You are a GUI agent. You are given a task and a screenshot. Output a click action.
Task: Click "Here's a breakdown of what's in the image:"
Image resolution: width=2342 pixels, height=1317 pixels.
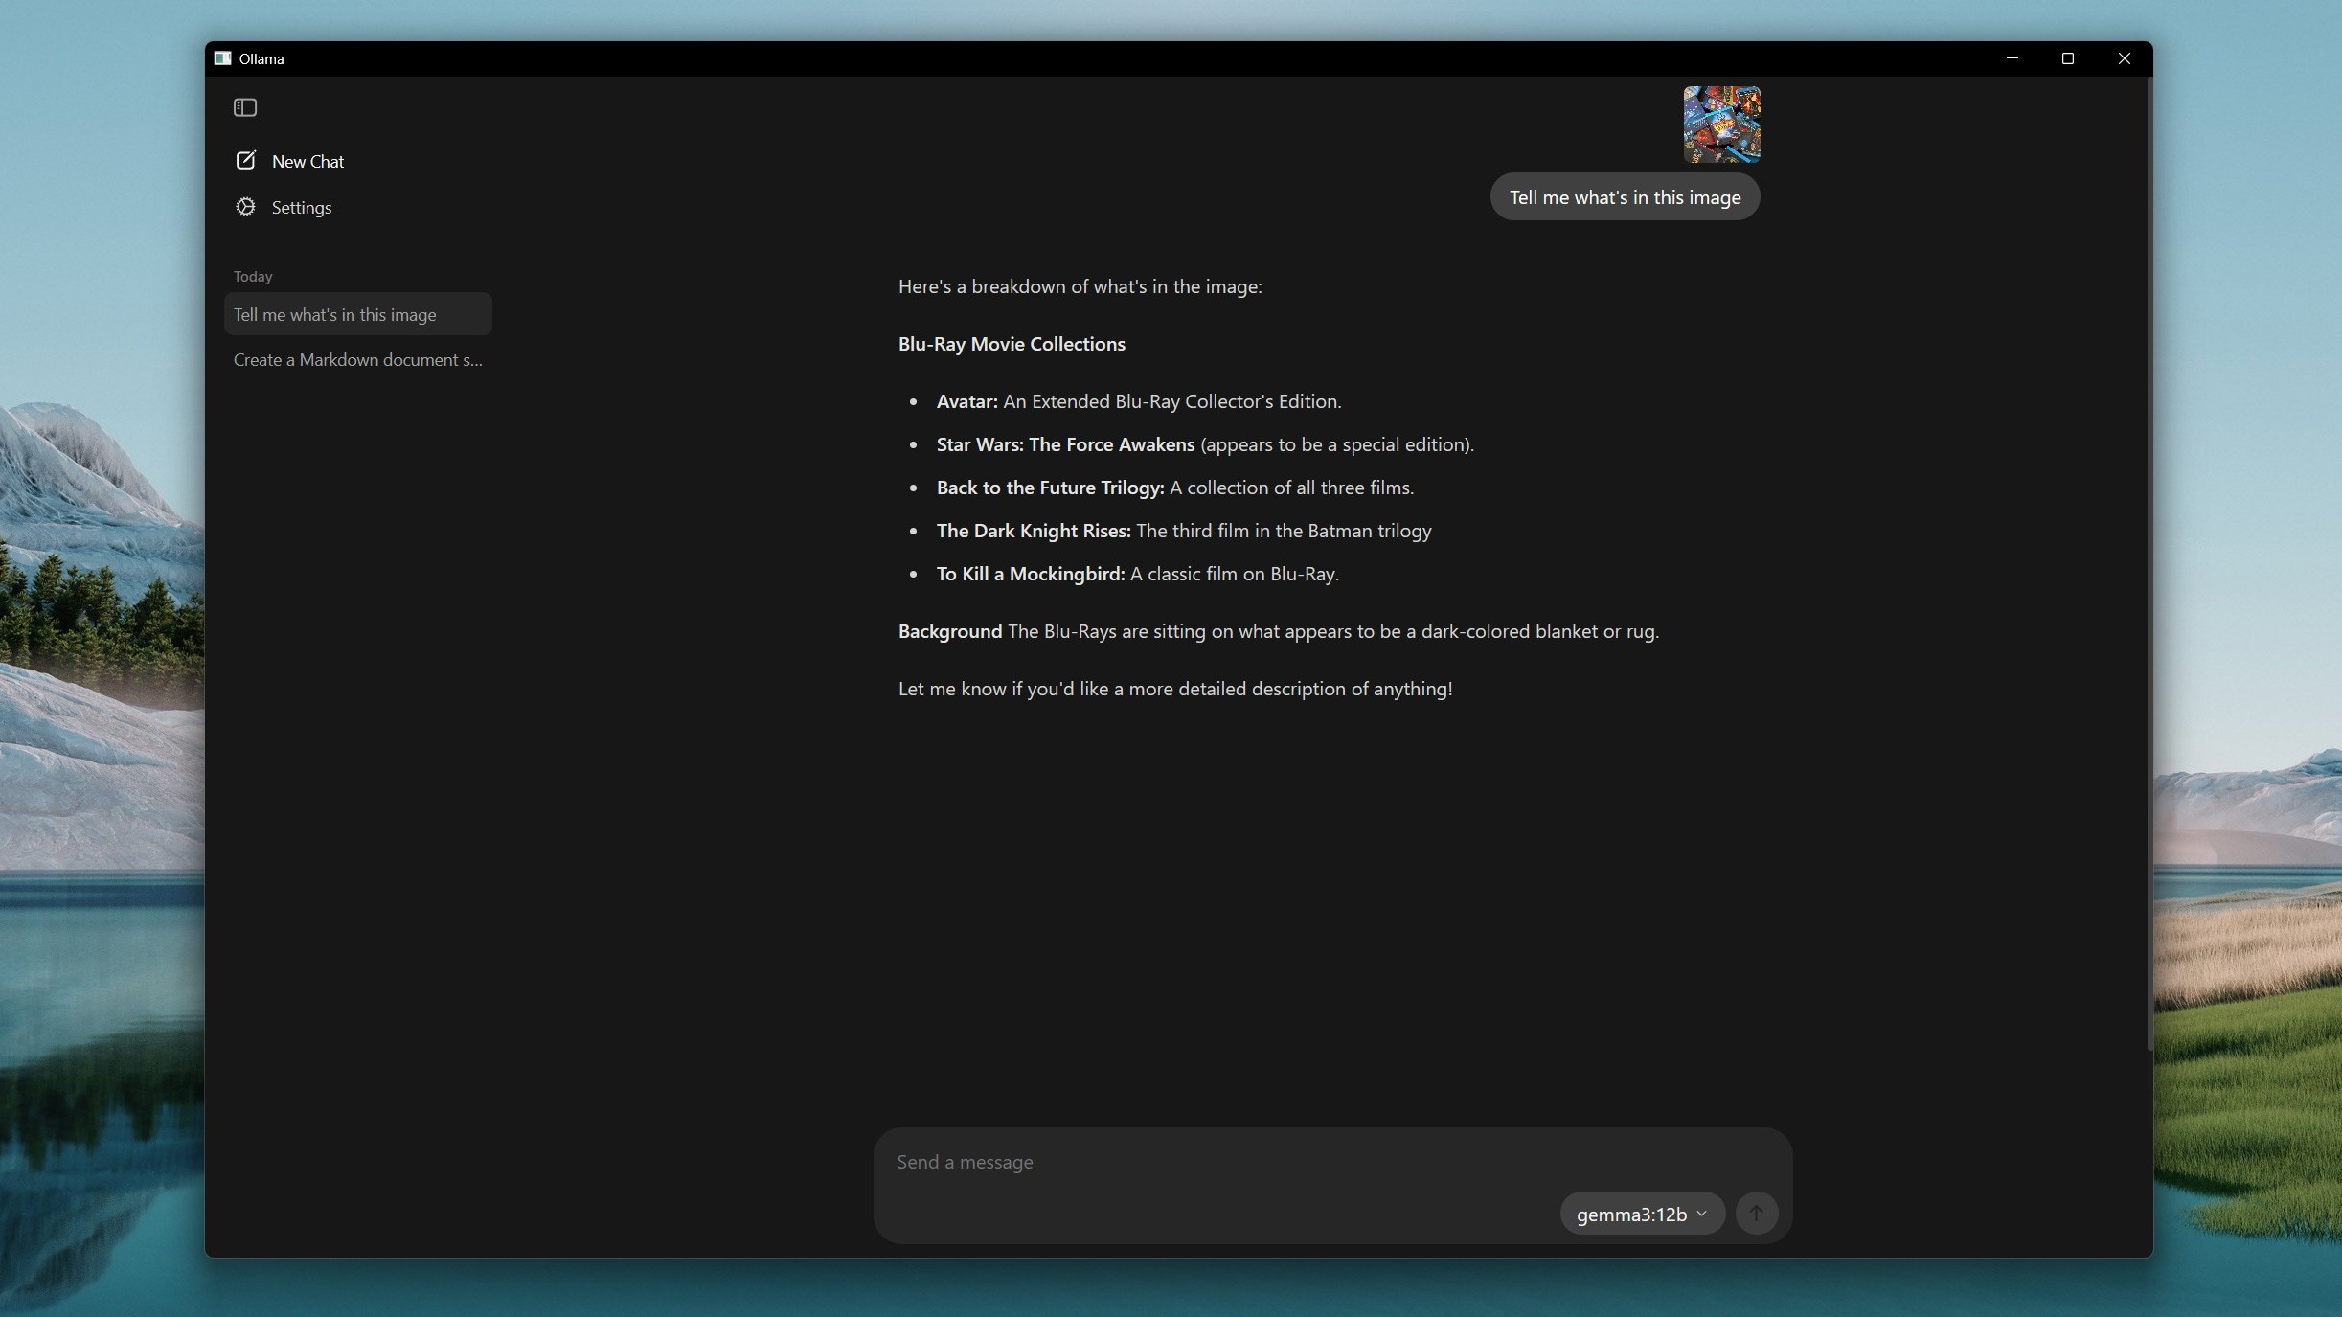pyautogui.click(x=1080, y=286)
